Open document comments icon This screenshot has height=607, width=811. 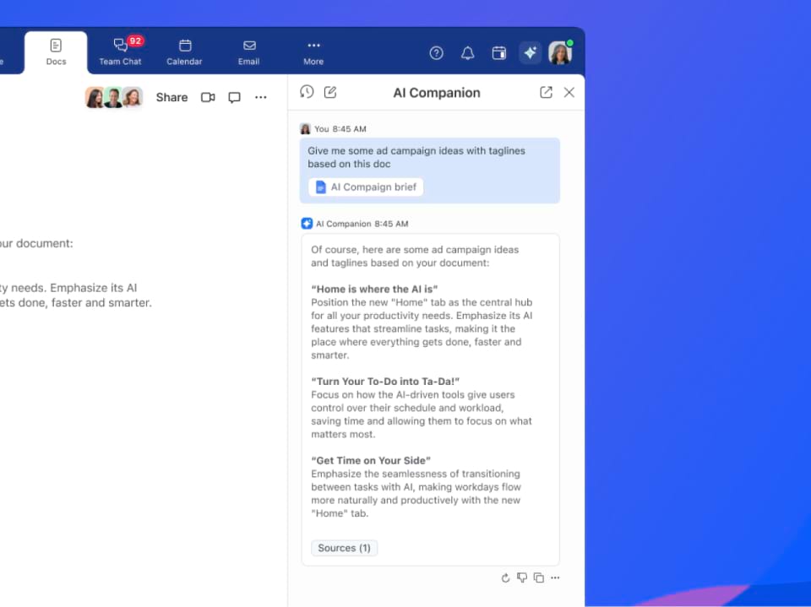234,97
